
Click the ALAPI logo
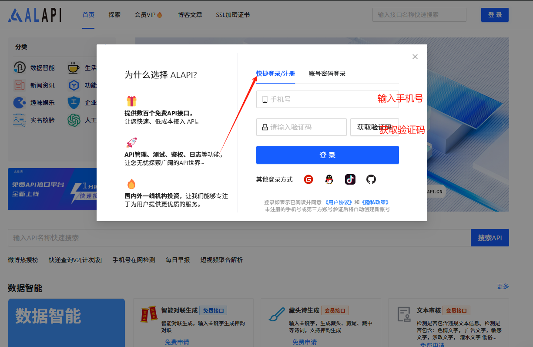pos(34,14)
